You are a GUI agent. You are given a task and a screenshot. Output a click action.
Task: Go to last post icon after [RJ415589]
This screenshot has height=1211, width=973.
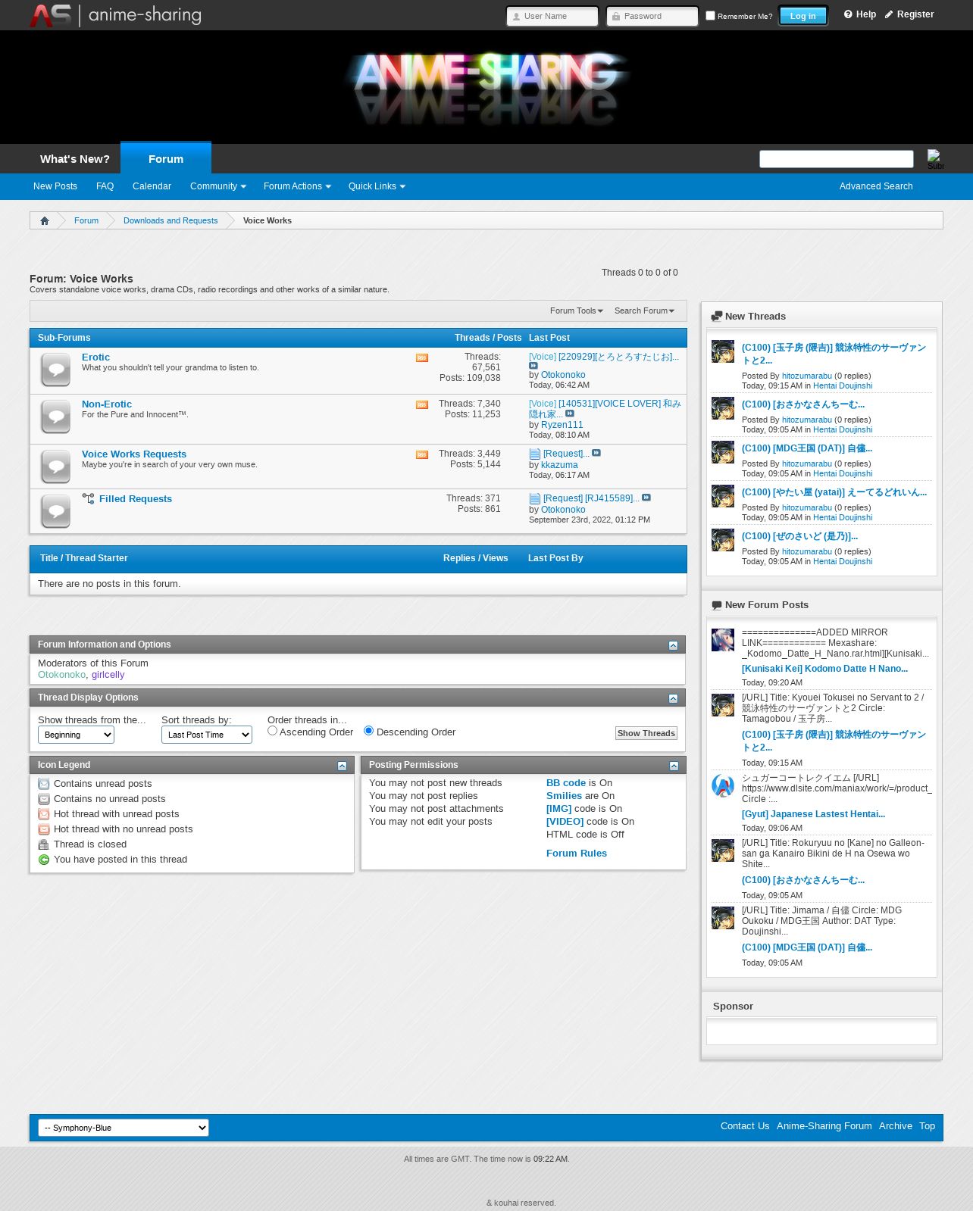(646, 498)
